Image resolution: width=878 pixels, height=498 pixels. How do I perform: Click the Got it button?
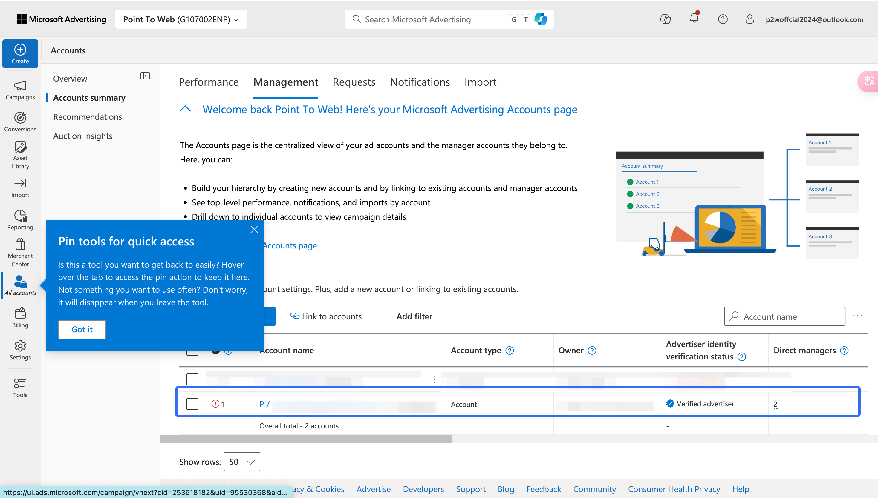point(82,330)
